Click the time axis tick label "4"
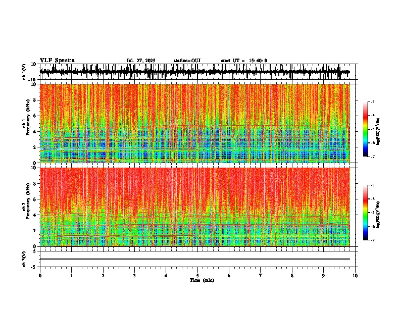The width and height of the screenshot is (400, 309). 166,276
